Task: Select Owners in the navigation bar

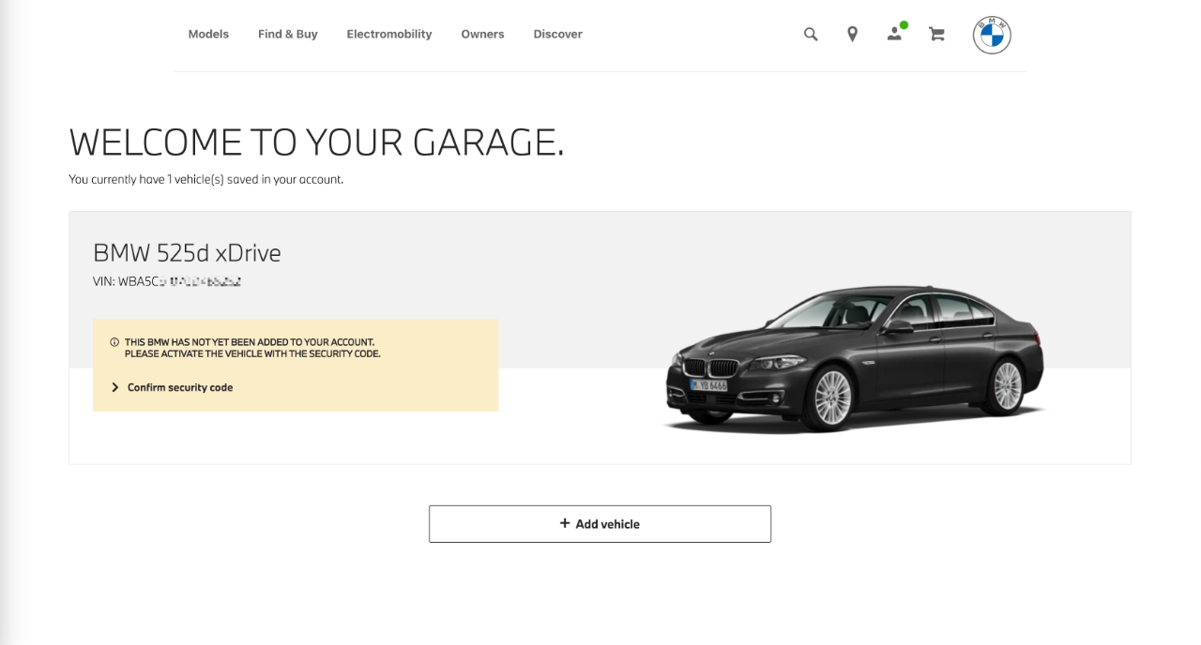Action: coord(482,35)
